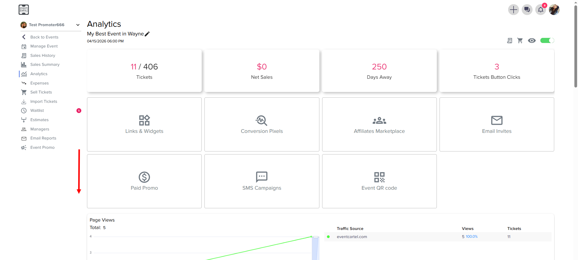Image resolution: width=578 pixels, height=260 pixels.
Task: Click the Back to Events arrow icon
Action: (24, 37)
